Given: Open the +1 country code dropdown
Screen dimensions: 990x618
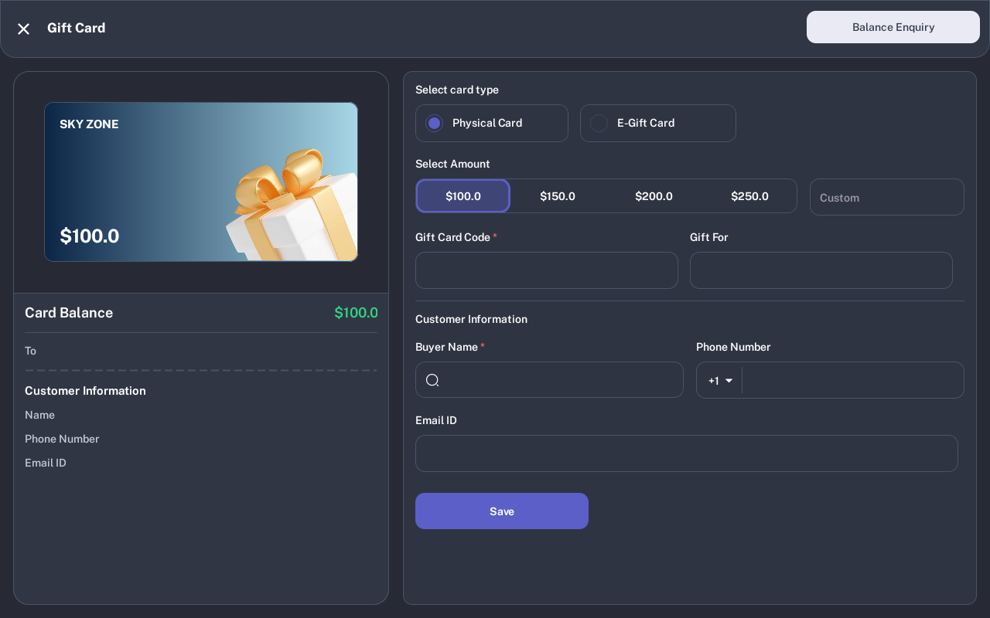Looking at the screenshot, I should point(720,380).
